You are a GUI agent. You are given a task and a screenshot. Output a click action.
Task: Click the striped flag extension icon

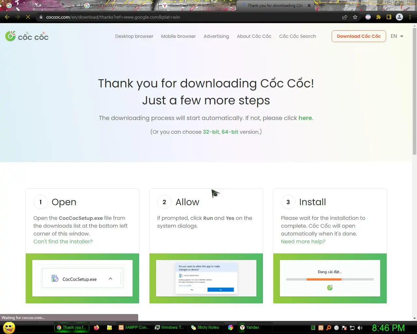[x=368, y=17]
